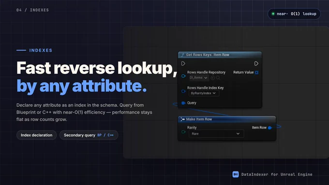
Task: Click the 'Fast reverse lookup,' heading
Action: pos(97,68)
